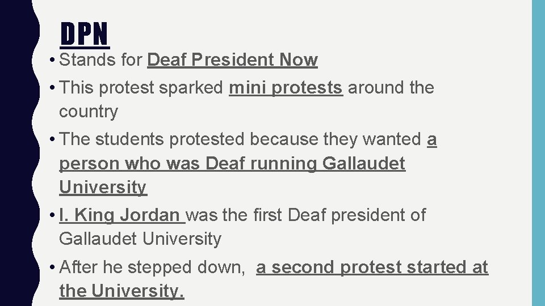Click bullet marker before I. King Jordan
The image size is (545, 306).
tap(52, 215)
